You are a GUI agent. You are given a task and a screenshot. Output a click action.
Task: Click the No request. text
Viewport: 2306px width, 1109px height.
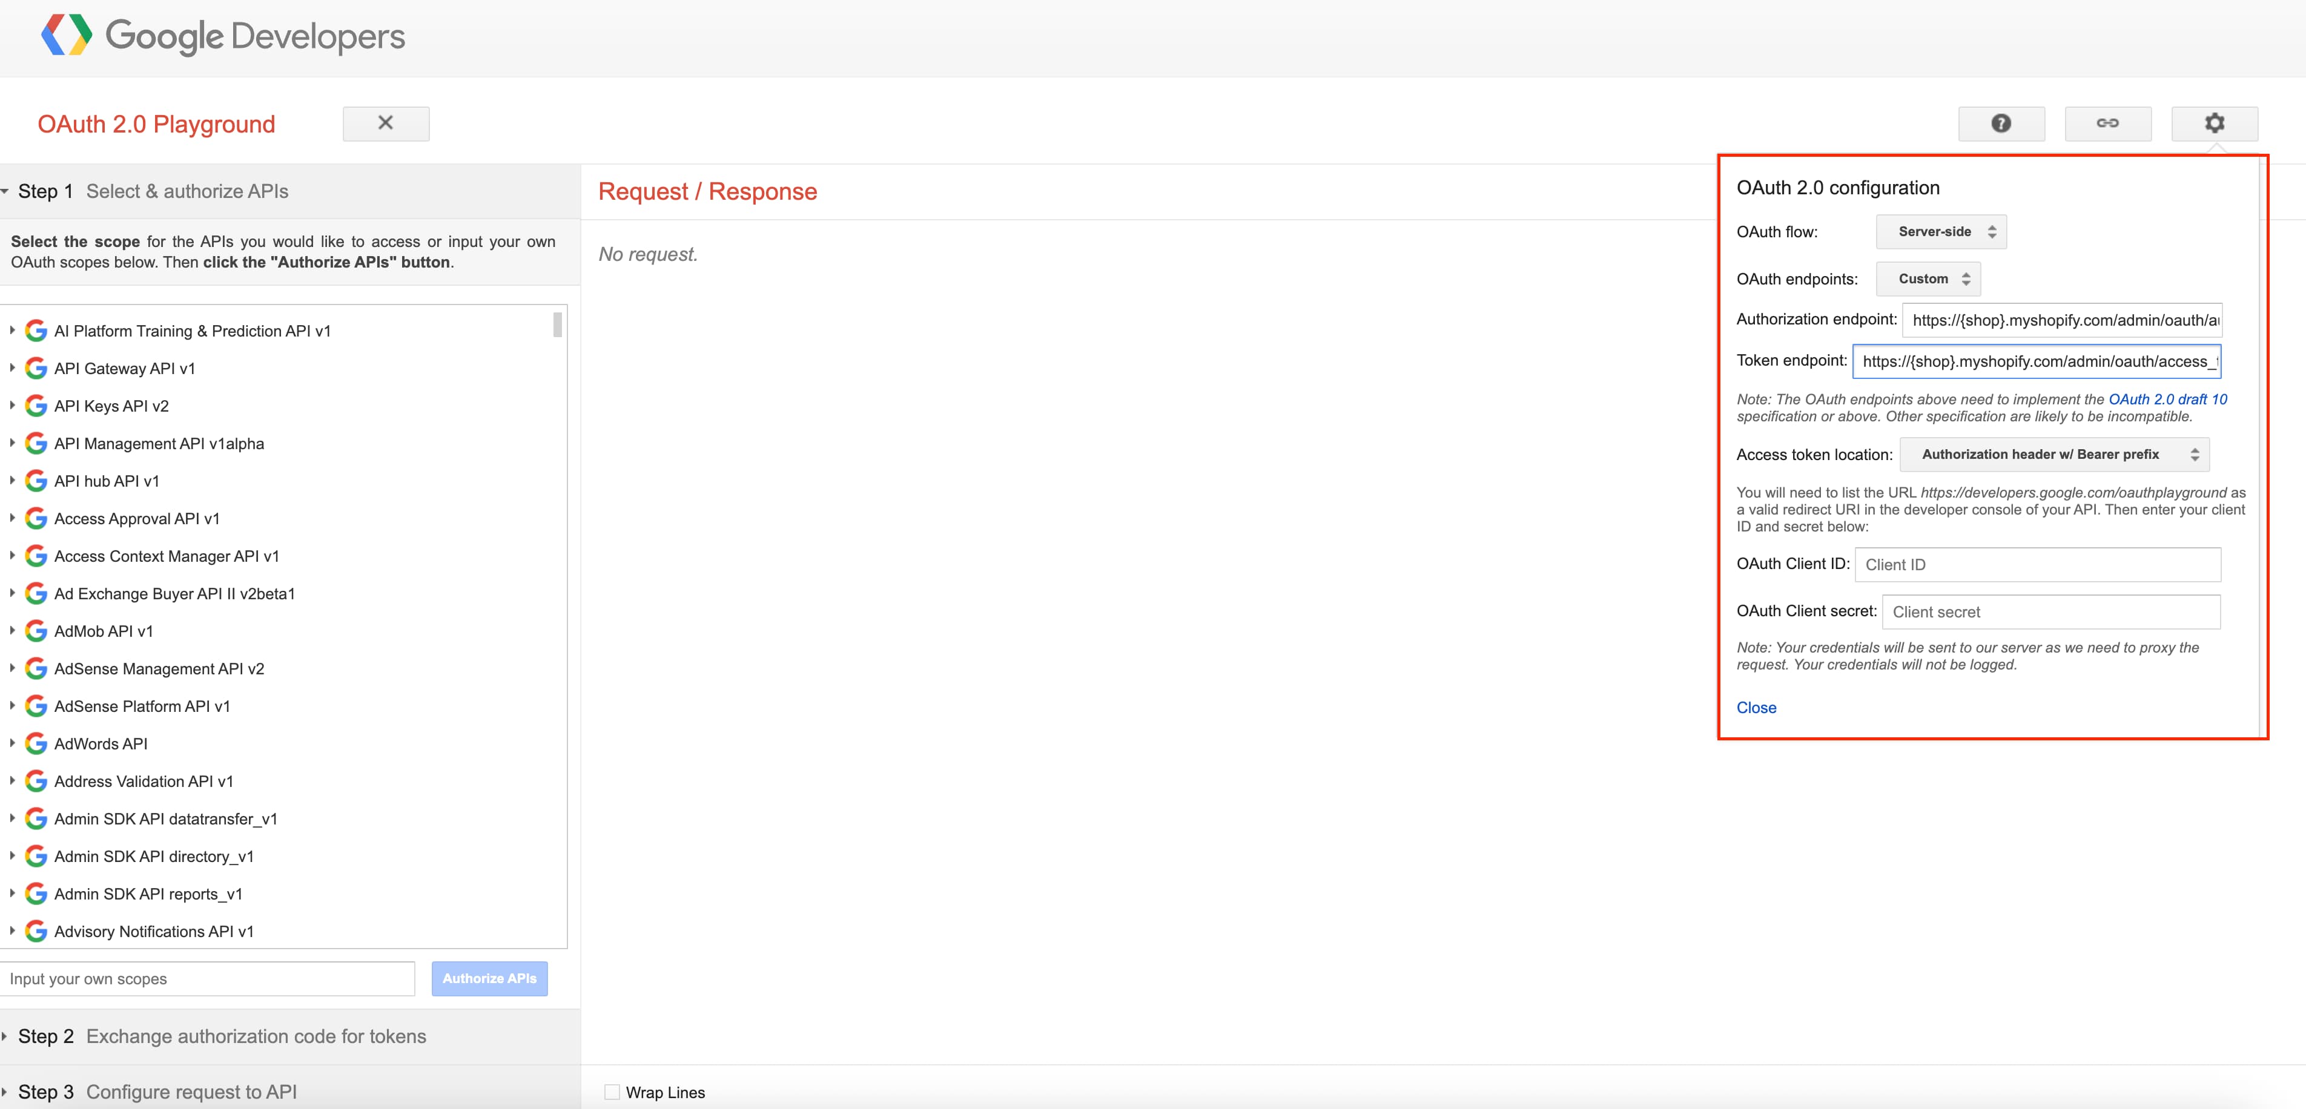tap(648, 255)
